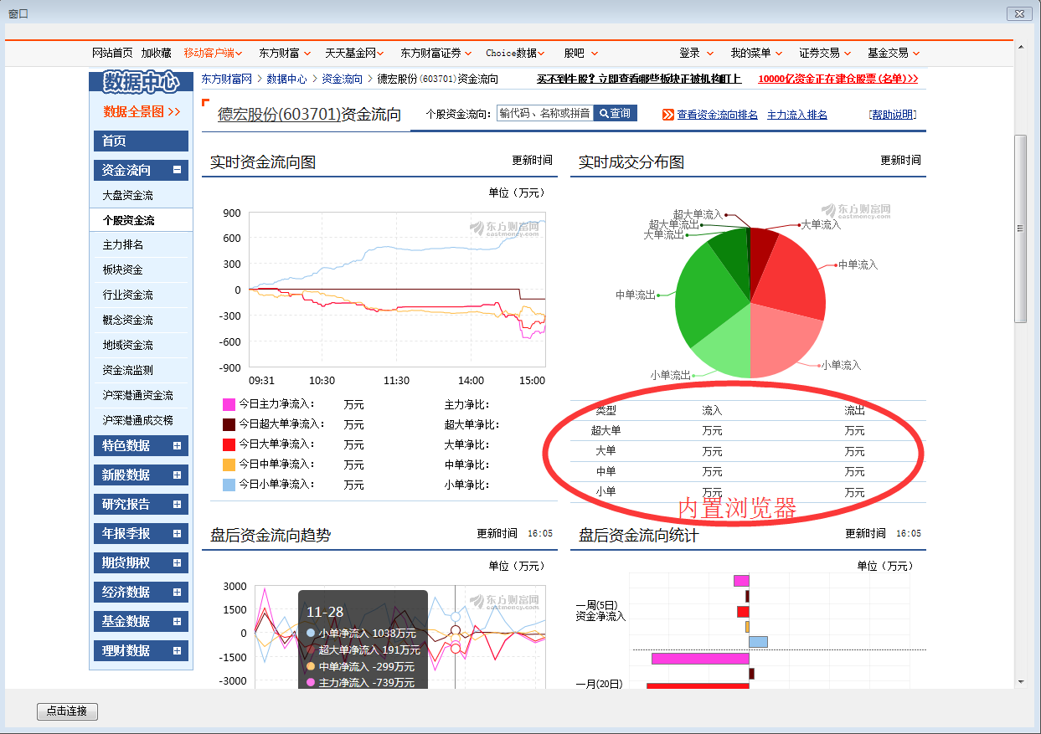
Task: Open the 帮助说明 help link
Action: tap(893, 115)
